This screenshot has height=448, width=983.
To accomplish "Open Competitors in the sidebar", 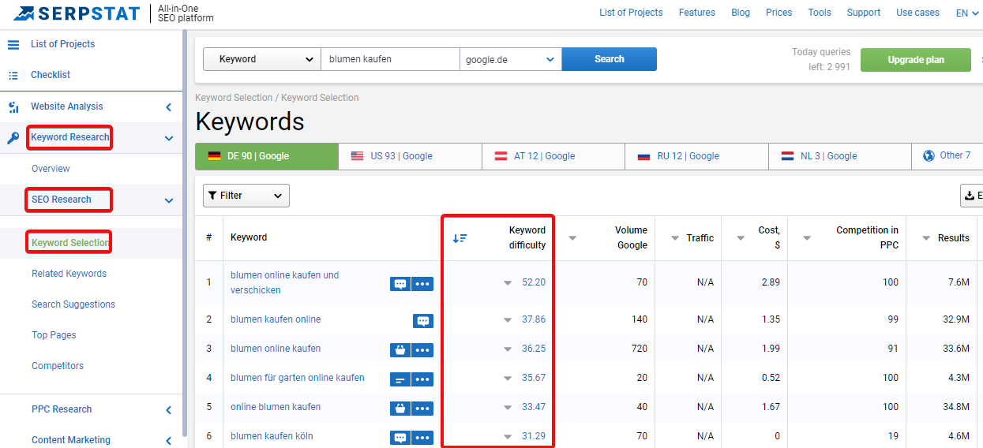I will [x=58, y=366].
